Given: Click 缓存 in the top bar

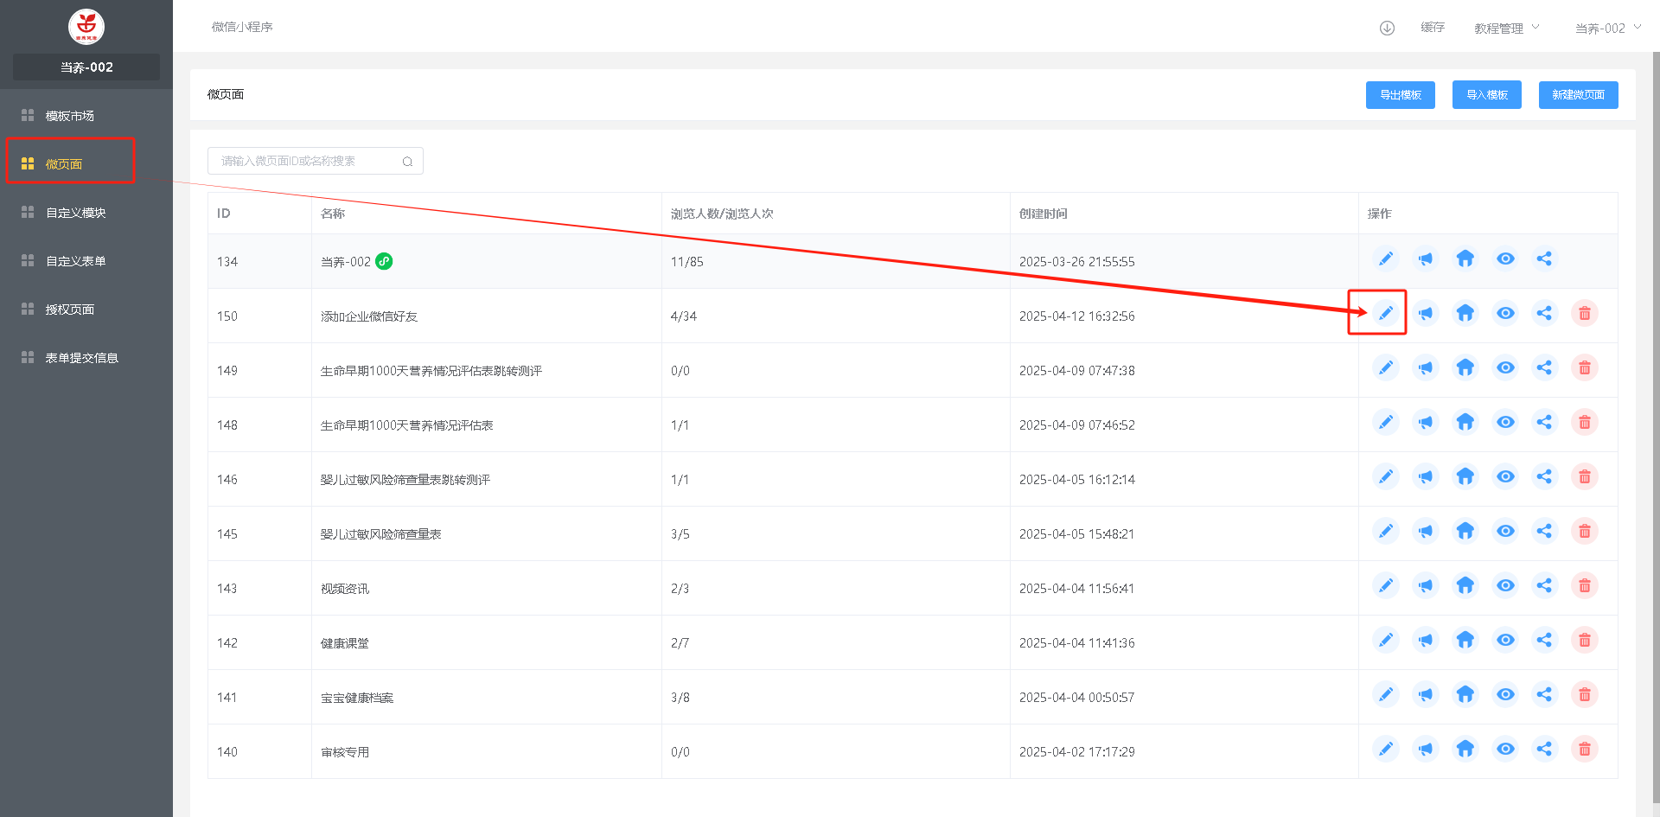Looking at the screenshot, I should 1432,28.
